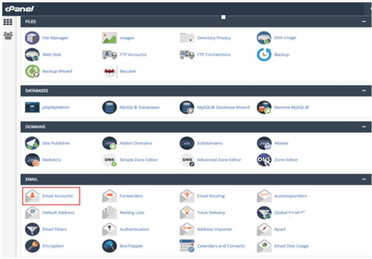Open the Apache SpamAssassin envelope icon
This screenshot has width=372, height=259.
click(x=264, y=229)
